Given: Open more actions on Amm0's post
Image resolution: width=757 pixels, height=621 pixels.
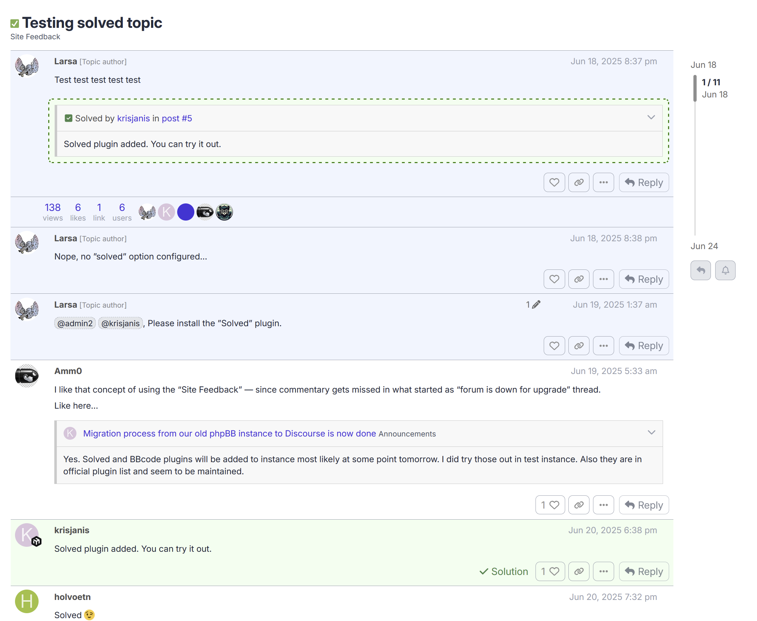Looking at the screenshot, I should (603, 505).
